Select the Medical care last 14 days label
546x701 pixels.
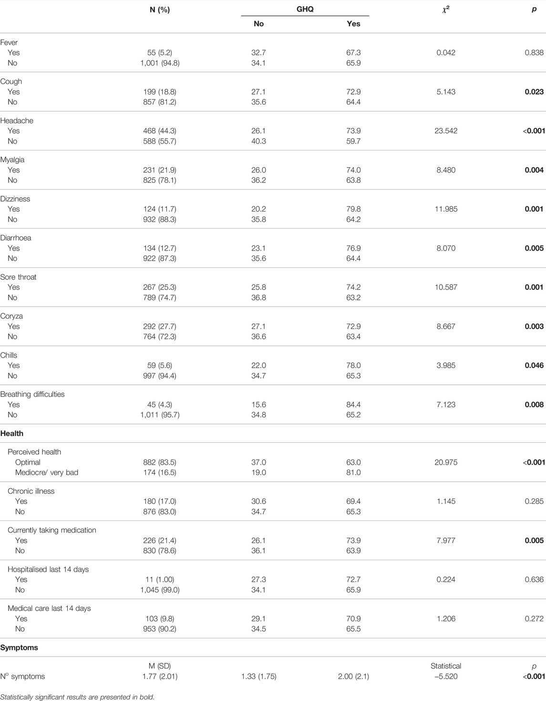coord(49,608)
